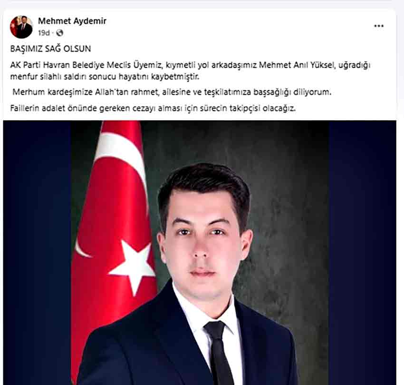This screenshot has height=385, width=404.
Task: Click the paragraph starting AK Parti Havran
Action: 190,71
